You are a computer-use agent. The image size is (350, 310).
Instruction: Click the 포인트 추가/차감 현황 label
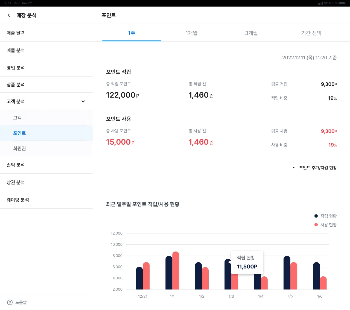tap(318, 168)
